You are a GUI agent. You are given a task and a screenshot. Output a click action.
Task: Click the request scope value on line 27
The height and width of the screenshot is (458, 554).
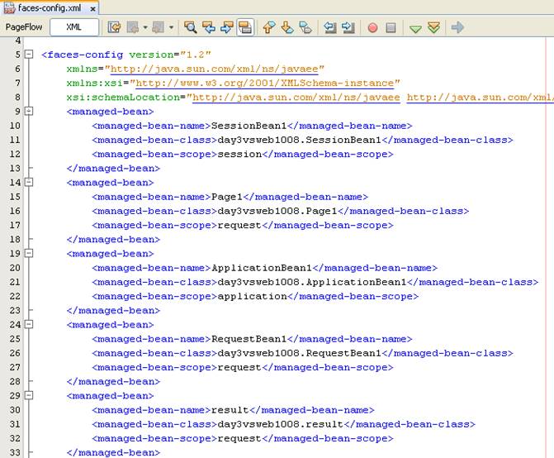coord(239,367)
